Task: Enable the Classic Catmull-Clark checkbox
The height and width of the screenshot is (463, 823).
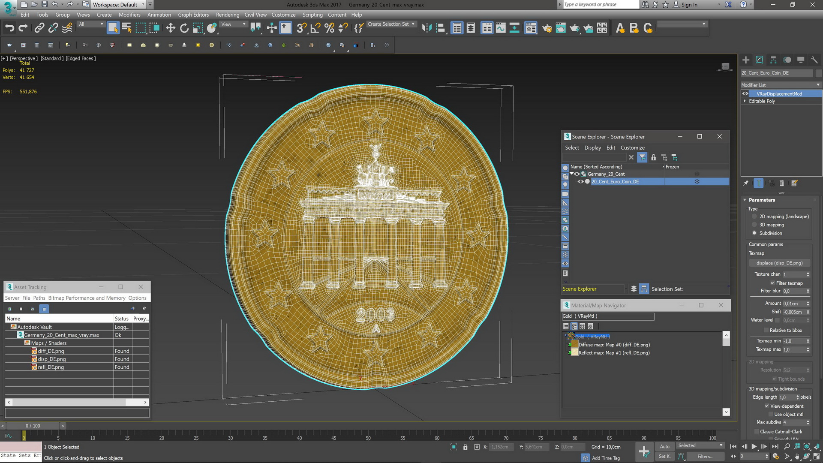Action: 757,432
